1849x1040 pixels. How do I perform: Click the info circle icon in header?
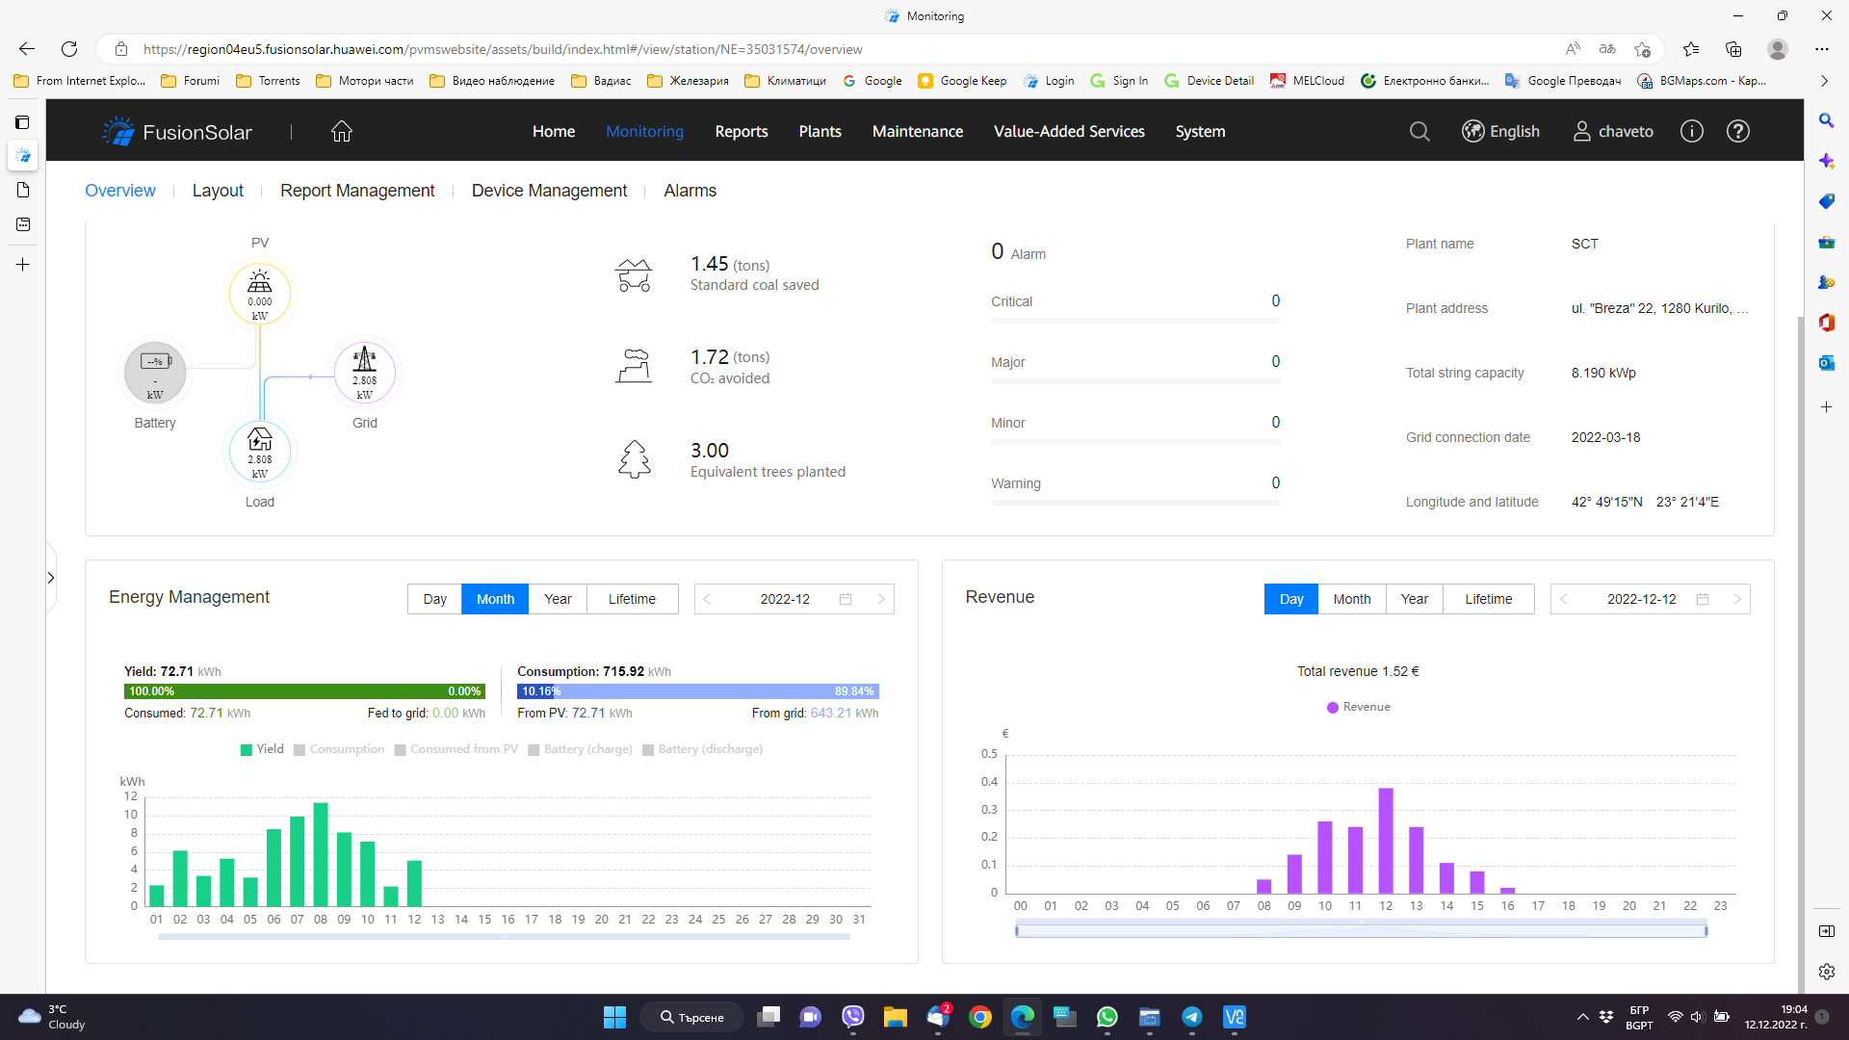coord(1692,132)
